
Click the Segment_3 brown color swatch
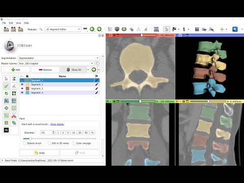(27, 88)
